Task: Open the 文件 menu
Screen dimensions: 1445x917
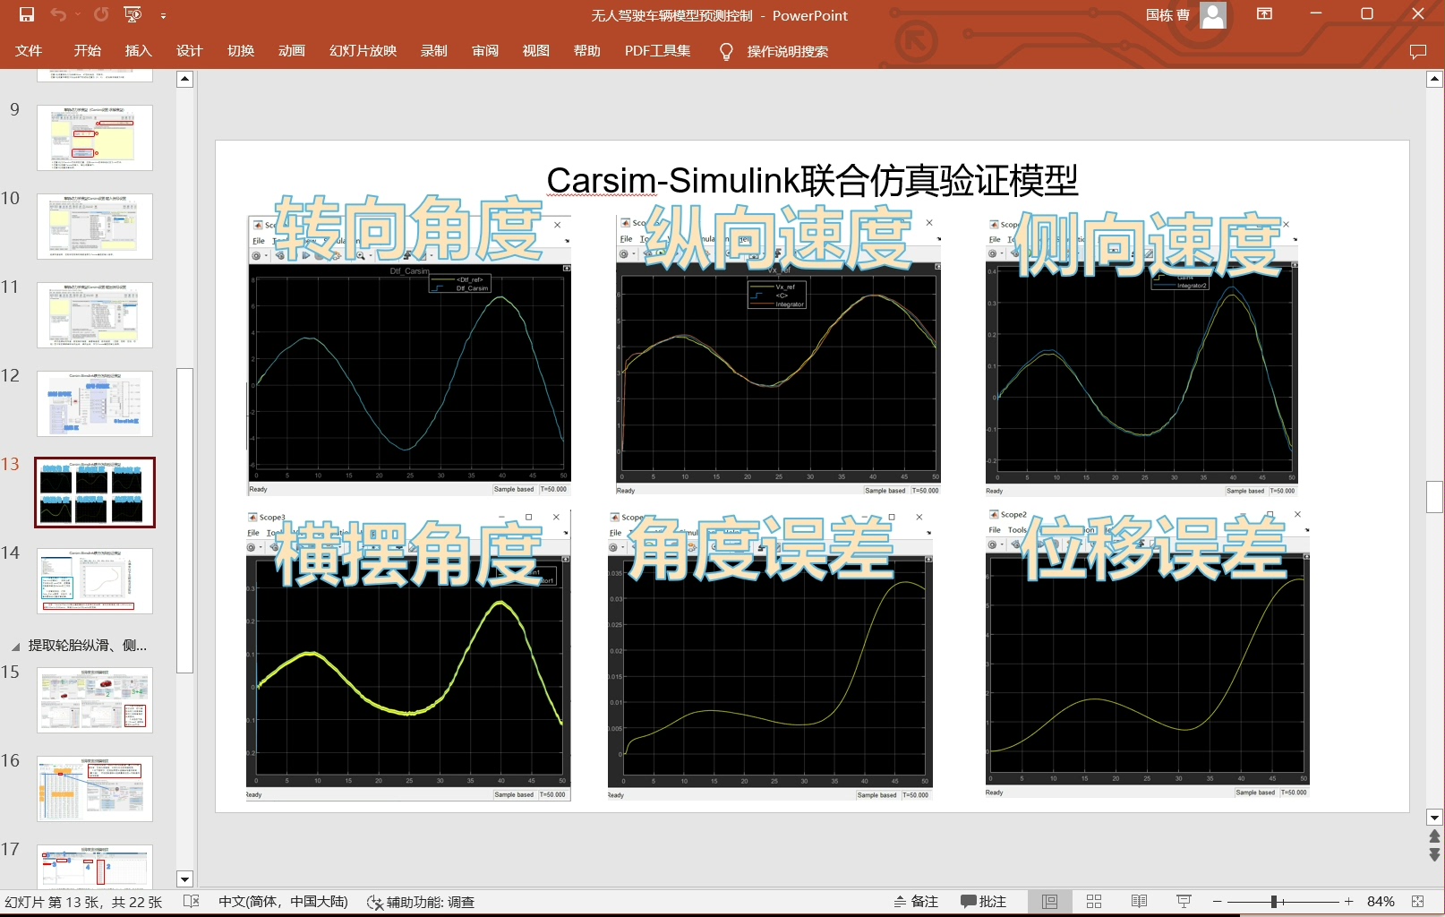Action: pos(29,51)
